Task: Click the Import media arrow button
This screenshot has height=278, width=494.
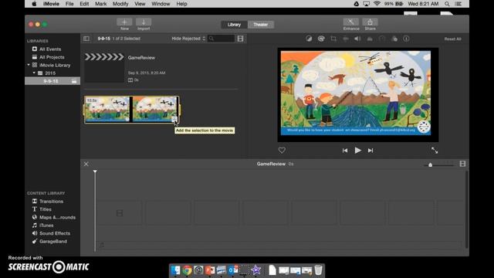Action: click(144, 22)
